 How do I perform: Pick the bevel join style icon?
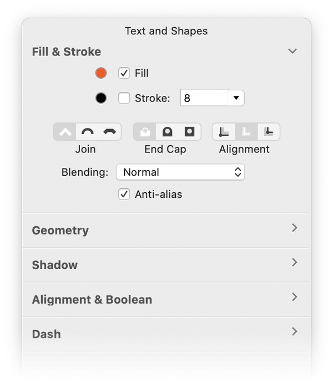(x=110, y=132)
